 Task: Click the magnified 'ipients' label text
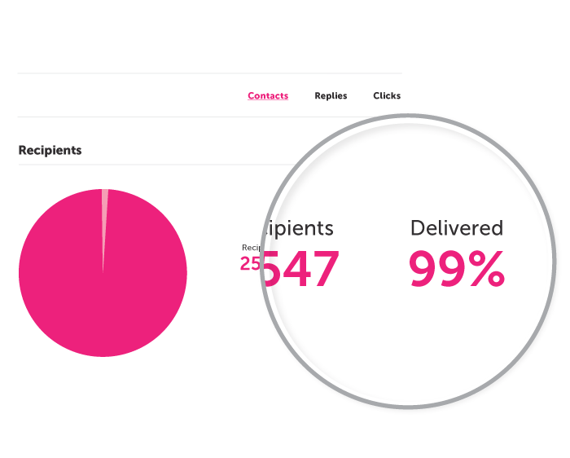pos(298,228)
